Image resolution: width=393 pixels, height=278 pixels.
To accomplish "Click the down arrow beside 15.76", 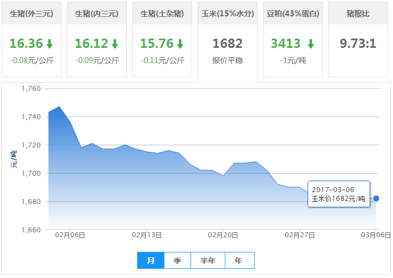I will pyautogui.click(x=180, y=44).
